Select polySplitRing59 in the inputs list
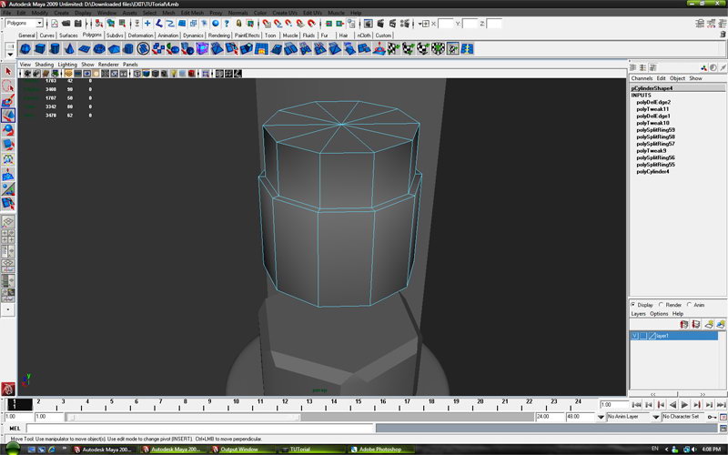This screenshot has height=455, width=728. point(655,129)
